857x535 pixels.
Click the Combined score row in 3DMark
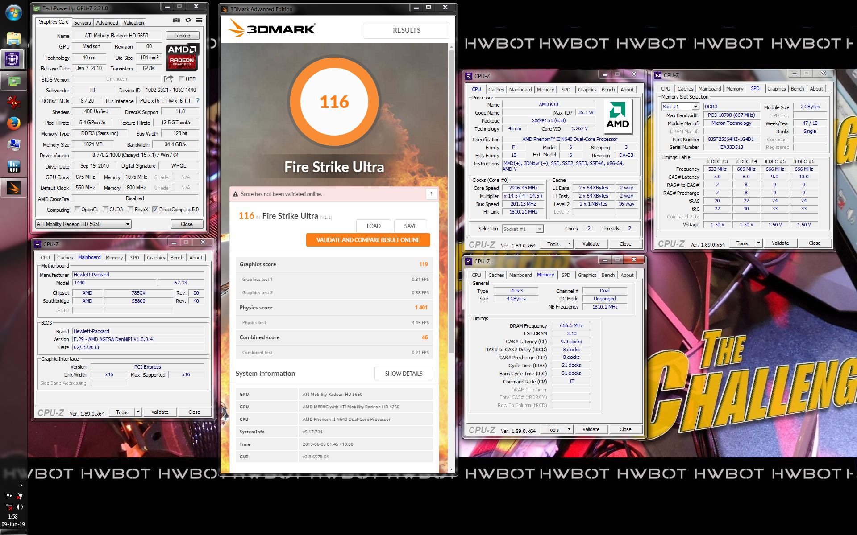(334, 337)
